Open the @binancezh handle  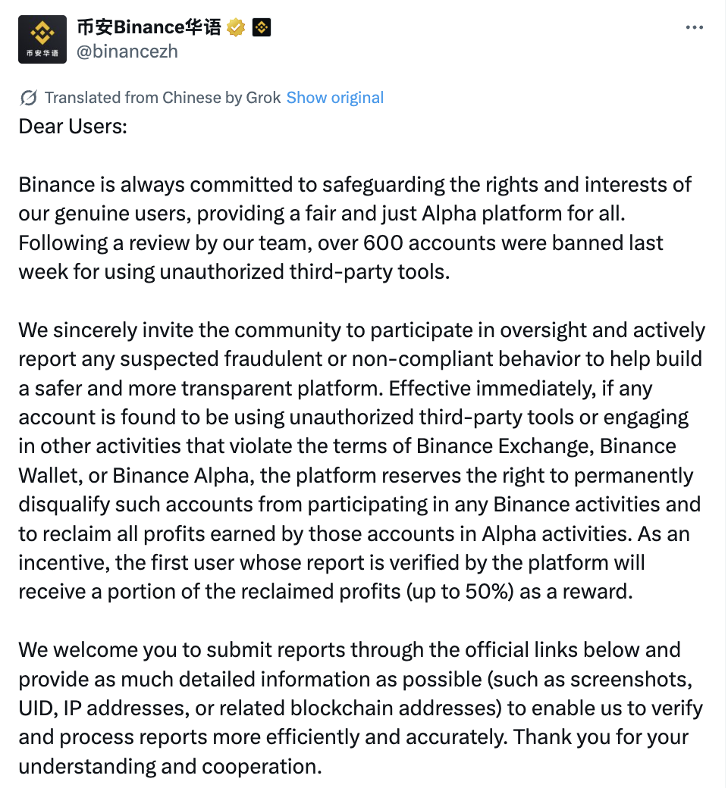tap(127, 52)
